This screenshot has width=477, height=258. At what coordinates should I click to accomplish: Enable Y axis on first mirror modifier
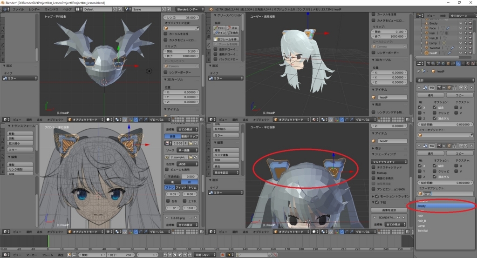[420, 113]
